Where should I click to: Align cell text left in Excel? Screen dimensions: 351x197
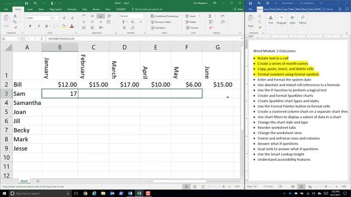tap(84, 22)
